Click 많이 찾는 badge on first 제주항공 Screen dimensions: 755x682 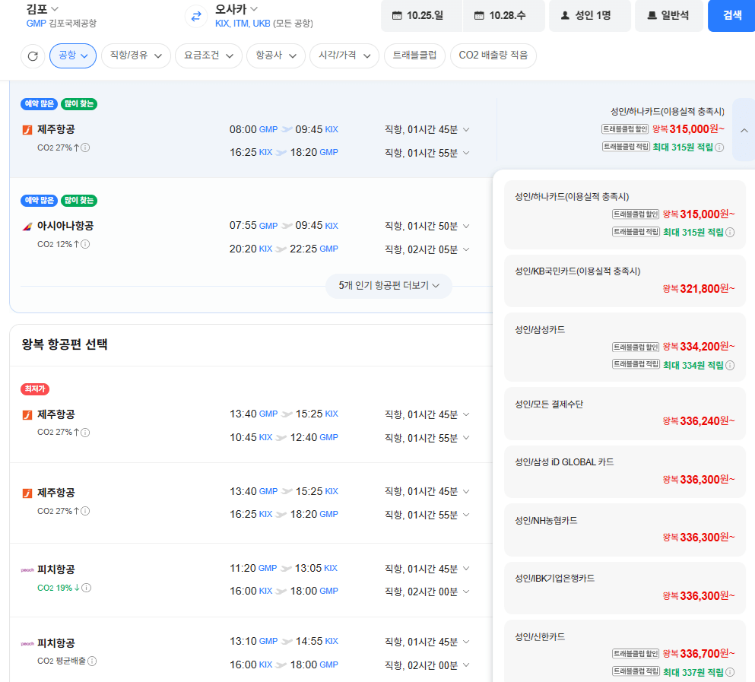tap(78, 104)
